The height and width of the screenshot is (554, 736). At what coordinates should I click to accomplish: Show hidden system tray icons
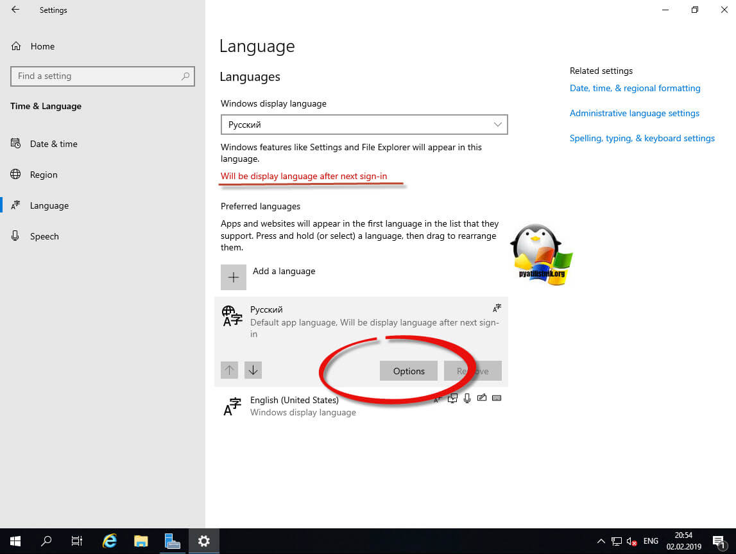[601, 541]
